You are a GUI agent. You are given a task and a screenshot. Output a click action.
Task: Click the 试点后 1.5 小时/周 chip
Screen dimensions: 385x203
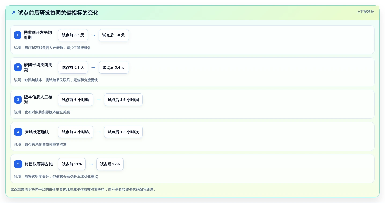pyautogui.click(x=123, y=100)
